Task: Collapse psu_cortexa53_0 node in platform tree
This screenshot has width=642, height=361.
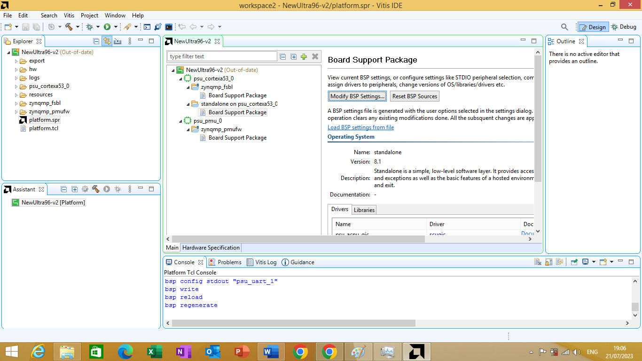Action: coord(181,78)
